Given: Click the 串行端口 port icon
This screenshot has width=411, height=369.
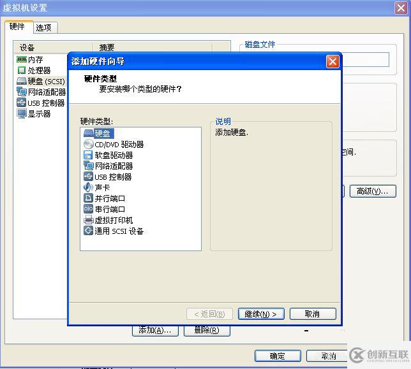Looking at the screenshot, I should (88, 209).
